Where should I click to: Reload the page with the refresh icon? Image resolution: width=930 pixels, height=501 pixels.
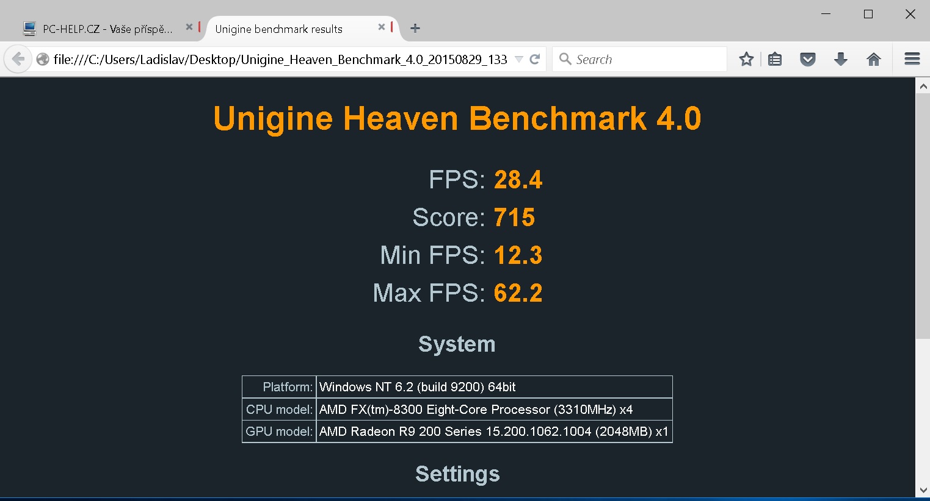(x=535, y=59)
